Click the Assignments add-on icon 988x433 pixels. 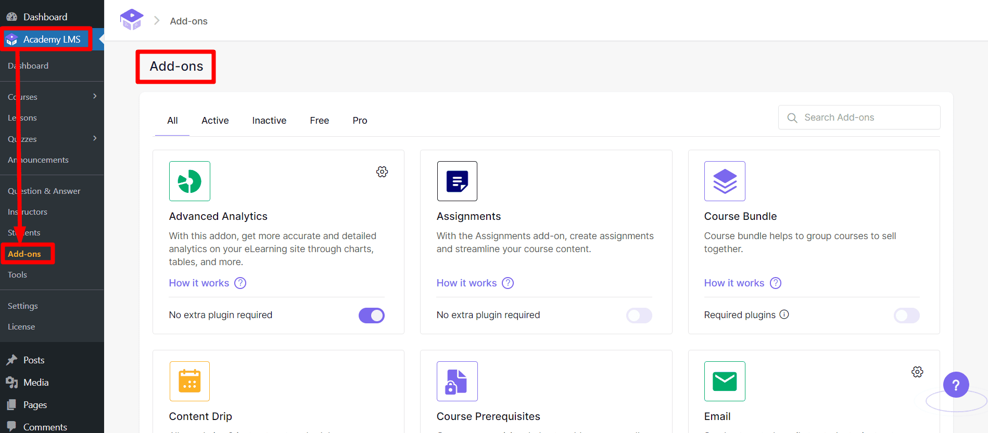457,181
